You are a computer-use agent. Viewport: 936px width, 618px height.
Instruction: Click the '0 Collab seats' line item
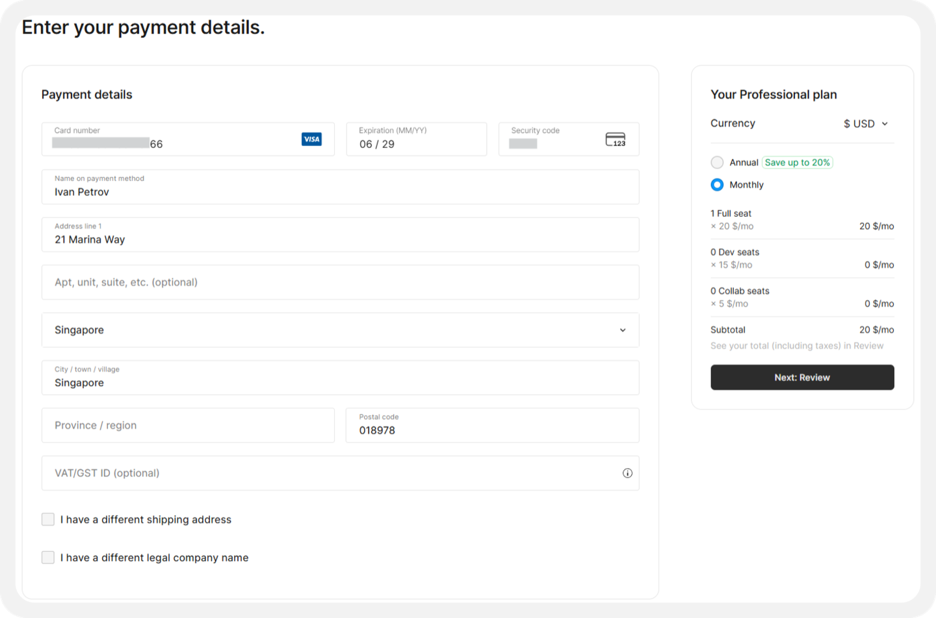coord(802,297)
